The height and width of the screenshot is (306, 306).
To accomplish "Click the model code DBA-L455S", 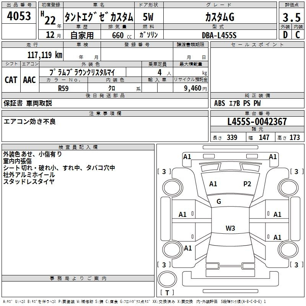I will click(219, 35).
